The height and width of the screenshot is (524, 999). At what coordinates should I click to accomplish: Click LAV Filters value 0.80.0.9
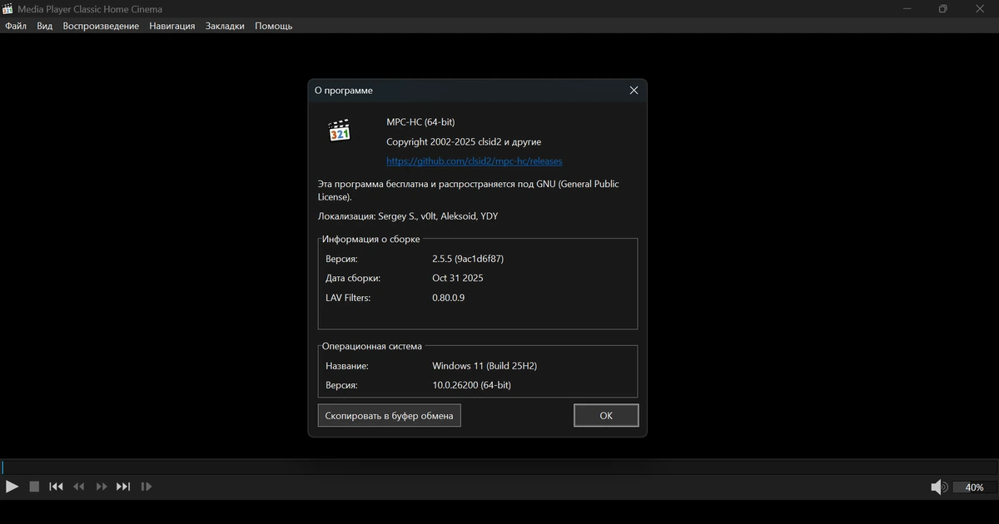click(449, 298)
